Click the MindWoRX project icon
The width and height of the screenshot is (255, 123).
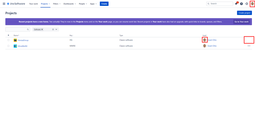point(15,46)
